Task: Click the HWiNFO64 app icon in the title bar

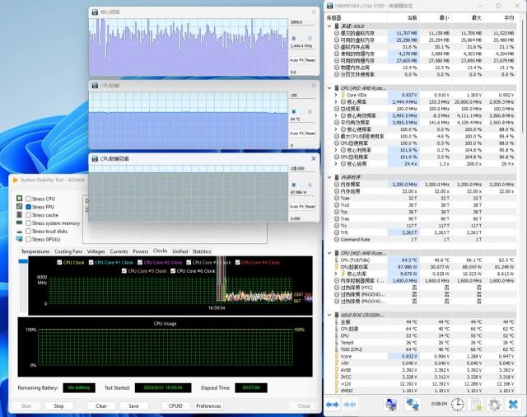Action: 330,6
